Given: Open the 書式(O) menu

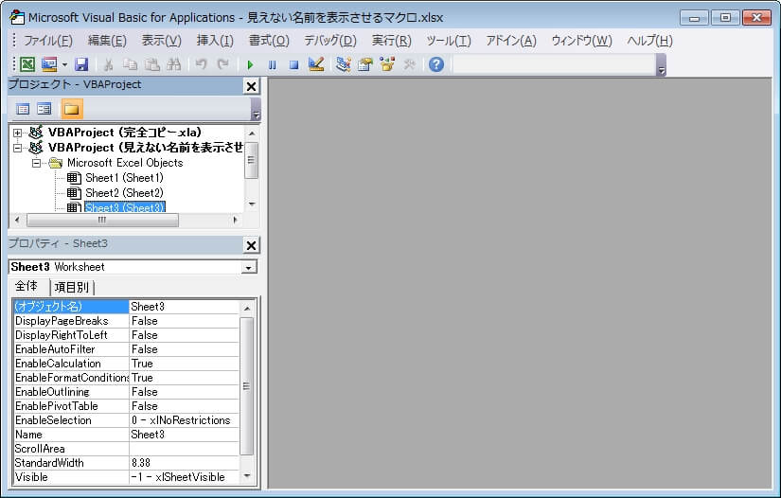Looking at the screenshot, I should click(x=269, y=41).
